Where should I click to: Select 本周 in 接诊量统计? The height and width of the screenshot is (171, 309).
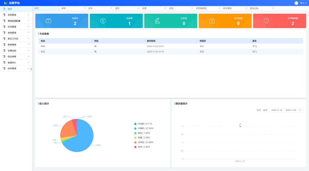point(259,110)
